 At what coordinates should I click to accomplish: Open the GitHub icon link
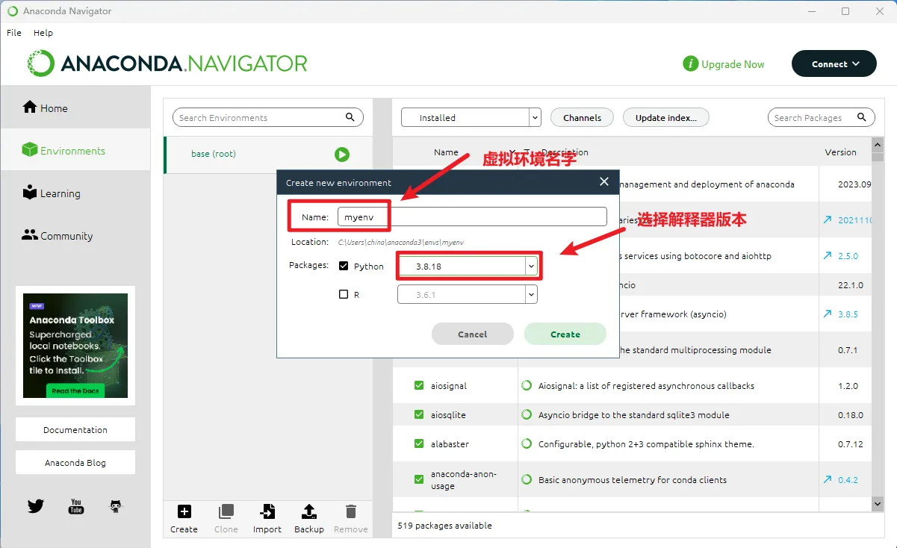pyautogui.click(x=116, y=506)
